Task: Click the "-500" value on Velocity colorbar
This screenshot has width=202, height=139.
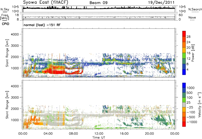Action: 191,117
